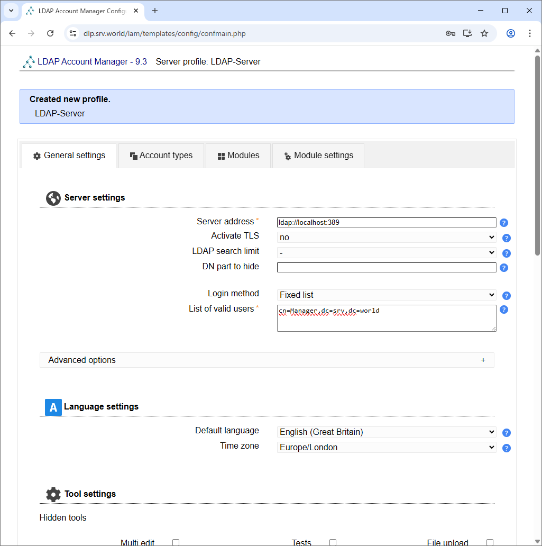The image size is (542, 546).
Task: Open the Default language dropdown
Action: click(x=387, y=432)
